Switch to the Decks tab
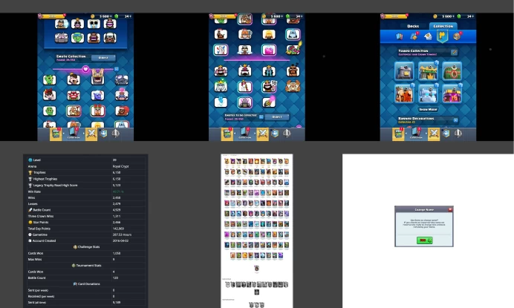This screenshot has height=308, width=514. coord(413,26)
